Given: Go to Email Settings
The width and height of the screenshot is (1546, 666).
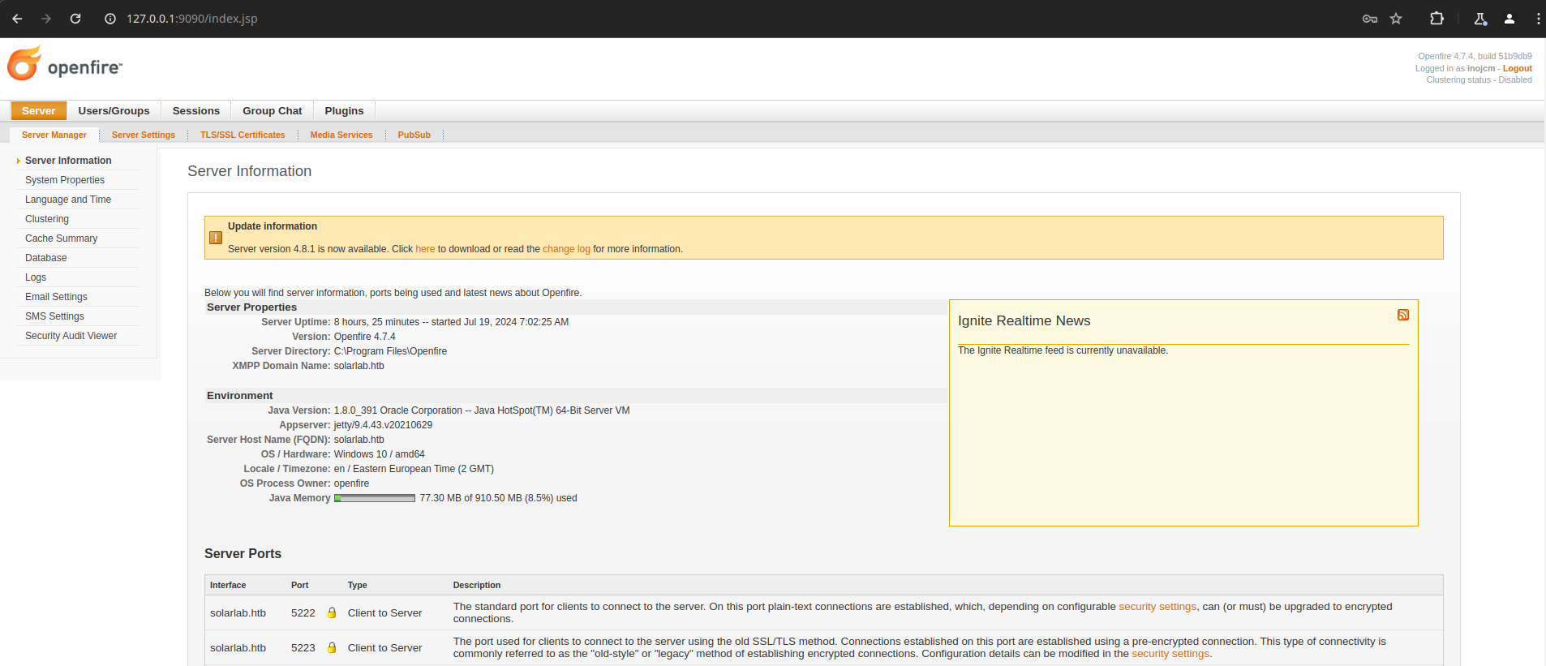Looking at the screenshot, I should [56, 297].
